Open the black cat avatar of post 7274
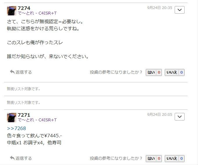This screenshot has height=165, width=198. click(12, 11)
